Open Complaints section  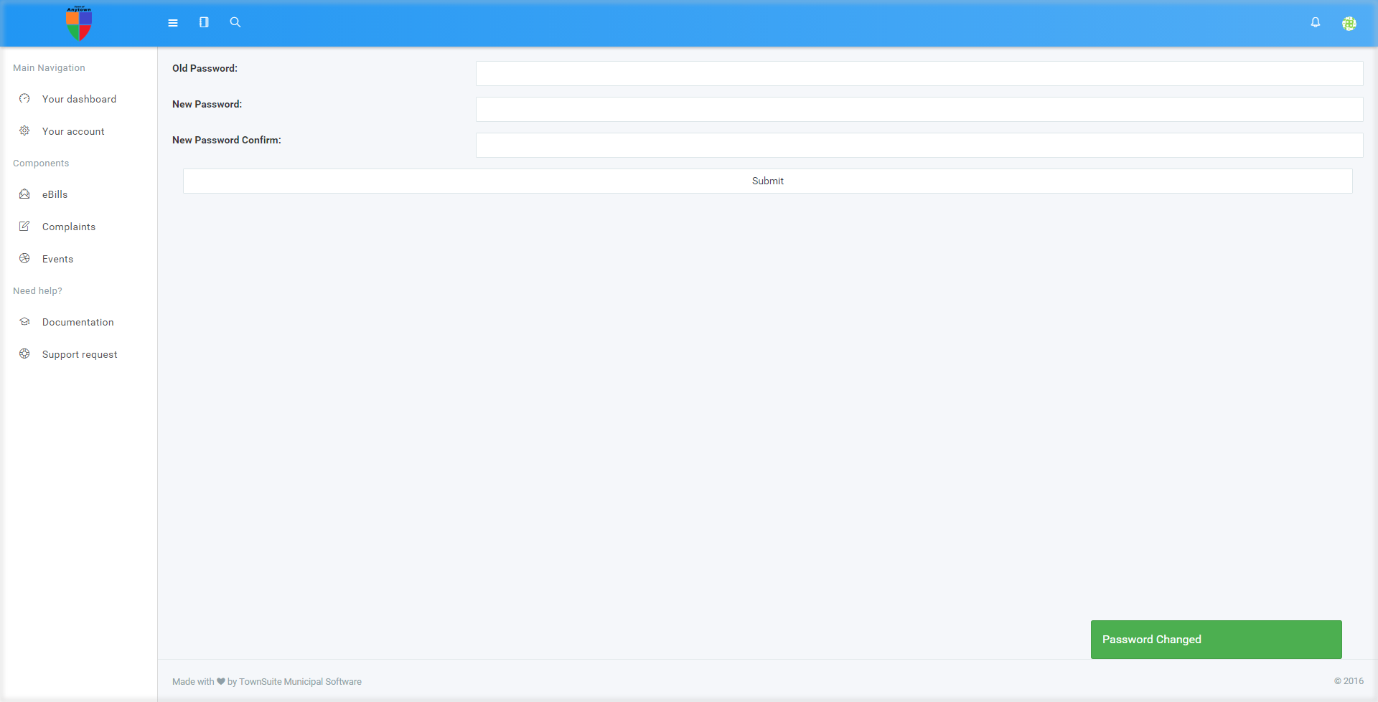(69, 227)
